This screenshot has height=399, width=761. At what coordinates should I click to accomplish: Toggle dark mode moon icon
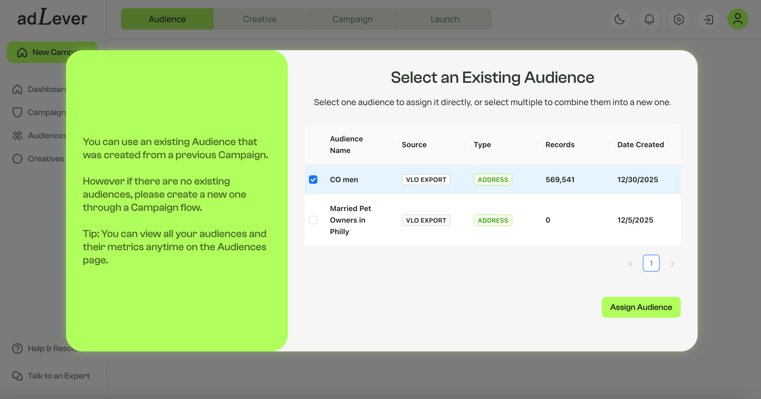(619, 19)
